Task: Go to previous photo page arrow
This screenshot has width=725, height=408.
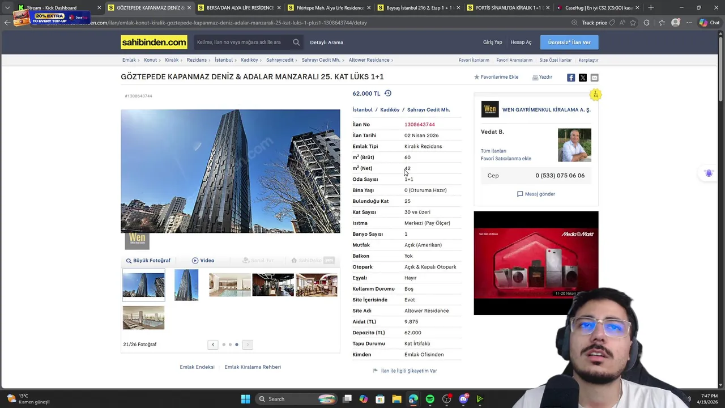Action: (213, 345)
